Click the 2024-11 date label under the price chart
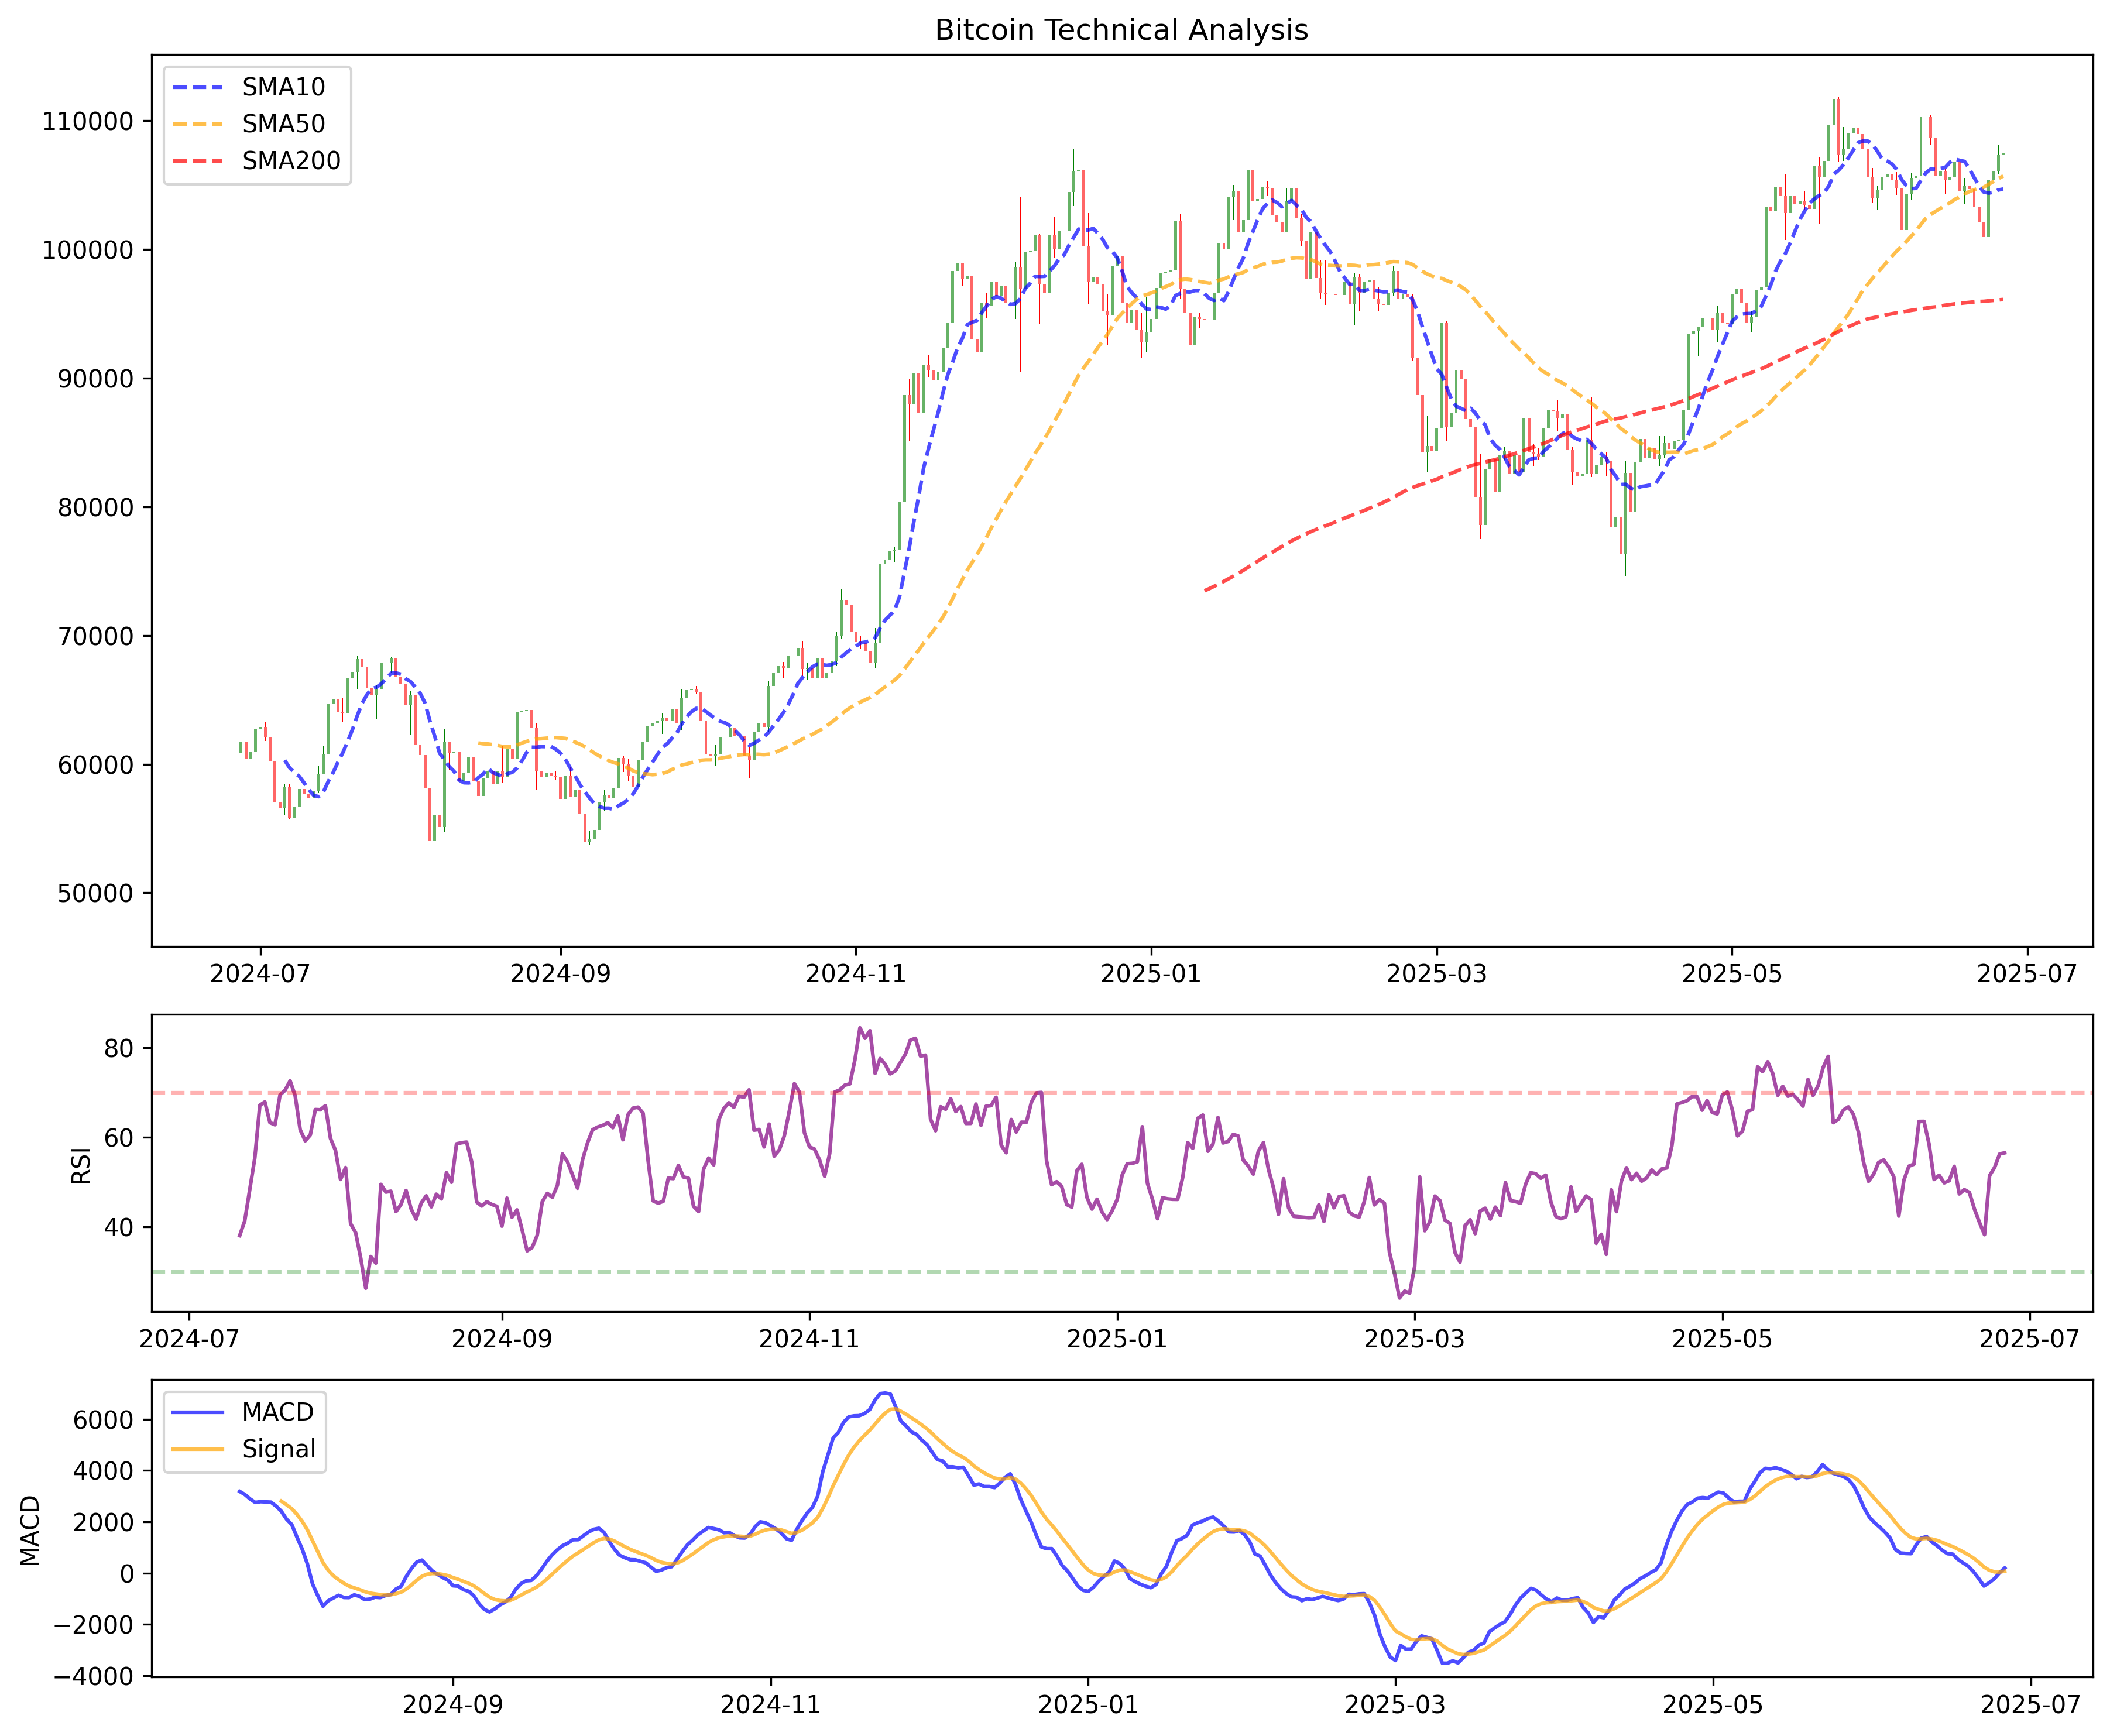 [x=855, y=974]
